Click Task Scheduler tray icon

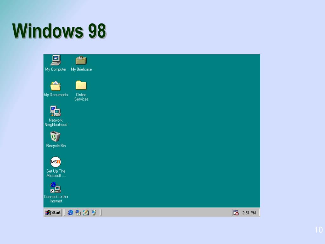coord(236,213)
